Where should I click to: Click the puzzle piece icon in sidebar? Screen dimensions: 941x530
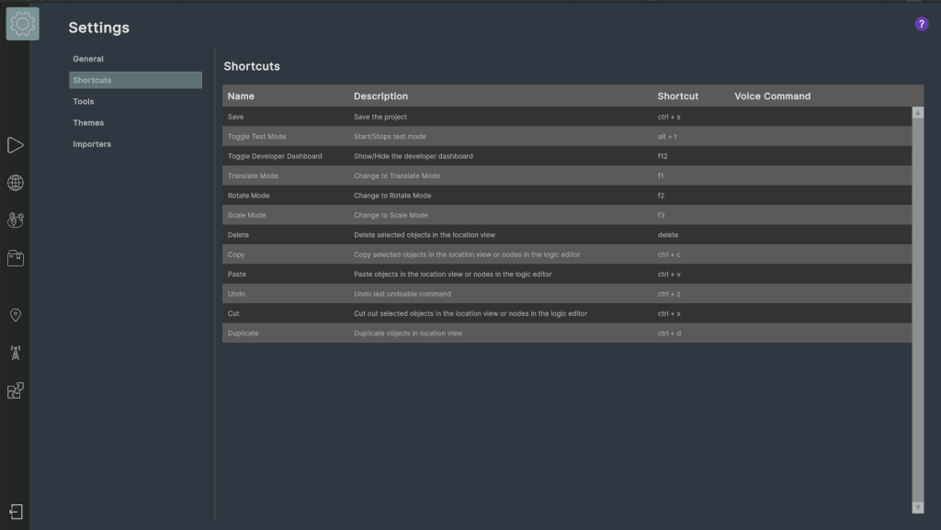[16, 391]
